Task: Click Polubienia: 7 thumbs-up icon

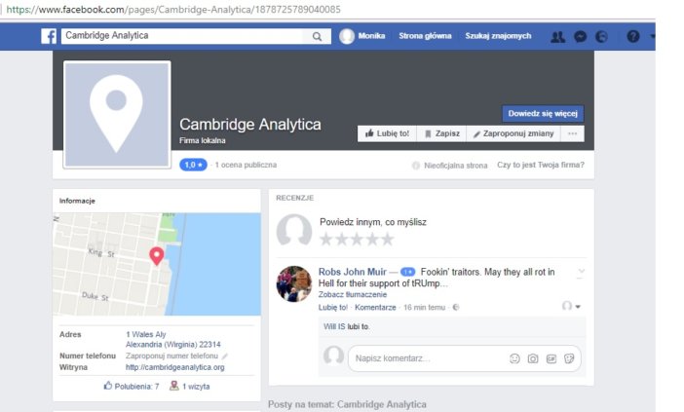Action: pyautogui.click(x=108, y=386)
